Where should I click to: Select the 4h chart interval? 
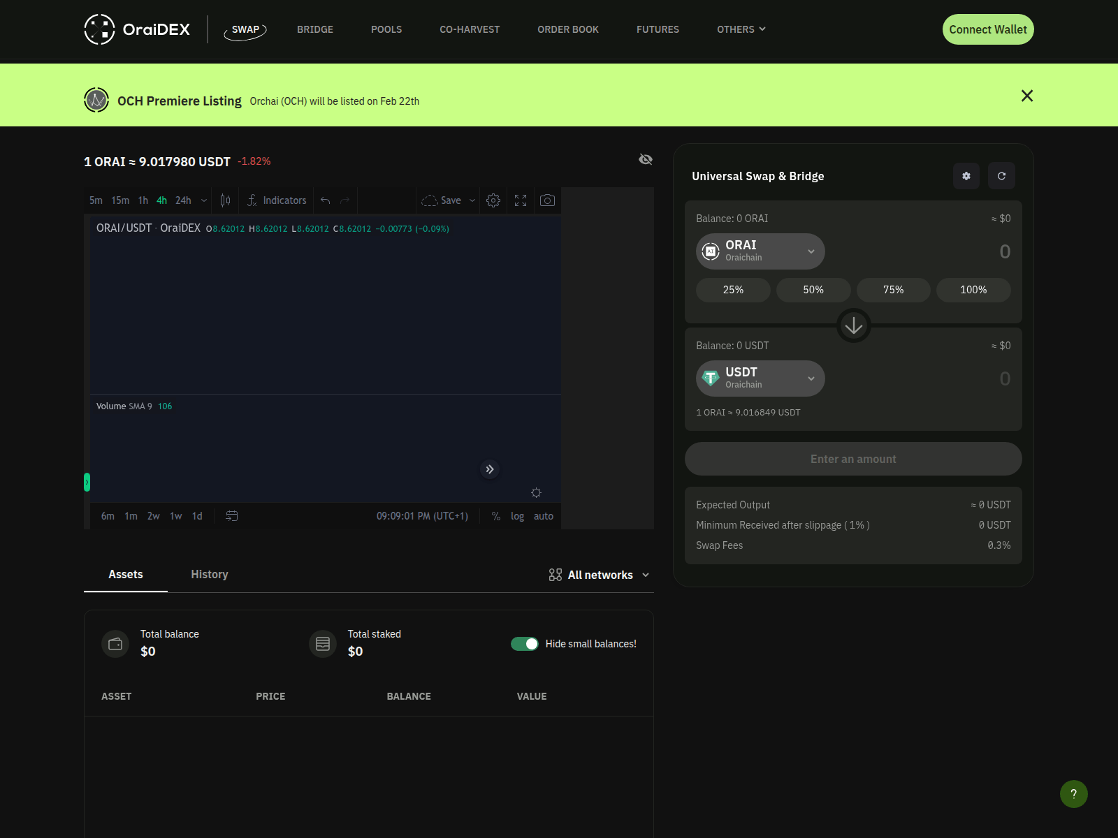[x=161, y=200]
